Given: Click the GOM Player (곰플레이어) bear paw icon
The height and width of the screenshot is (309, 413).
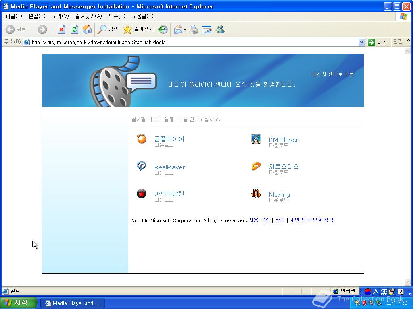Looking at the screenshot, I should click(142, 139).
